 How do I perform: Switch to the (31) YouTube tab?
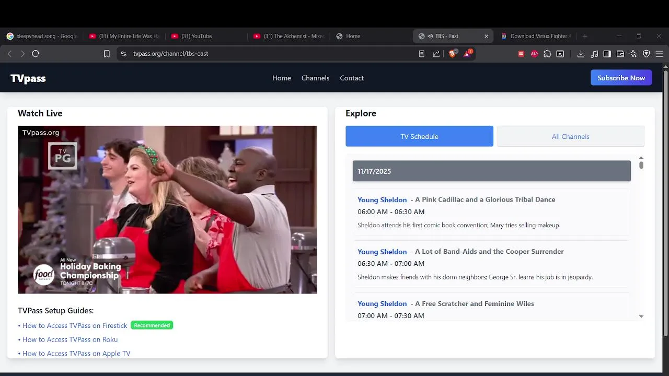coord(206,36)
